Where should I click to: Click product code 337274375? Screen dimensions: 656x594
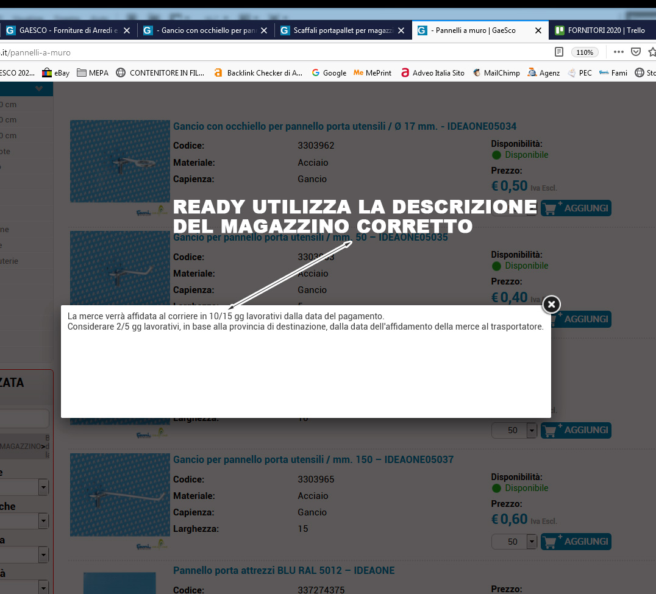(x=321, y=590)
